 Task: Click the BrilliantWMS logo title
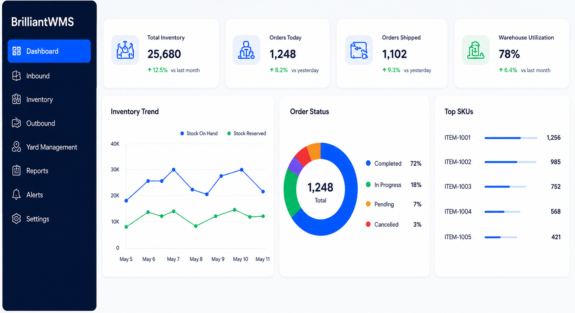[x=43, y=22]
